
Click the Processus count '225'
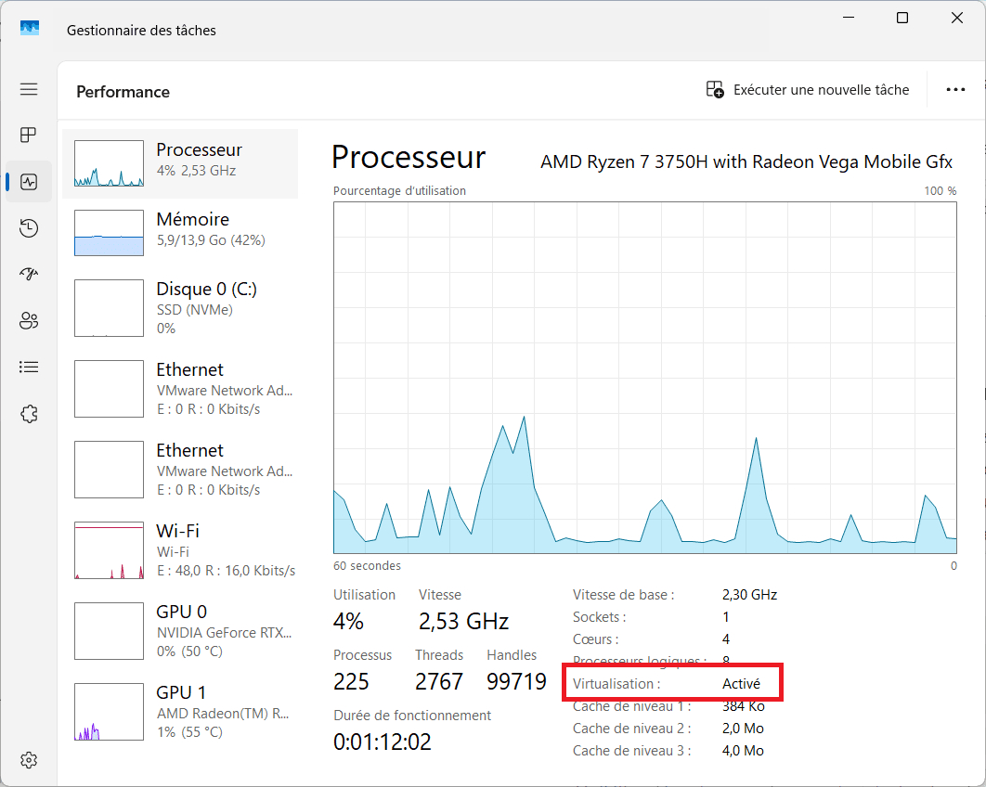351,682
